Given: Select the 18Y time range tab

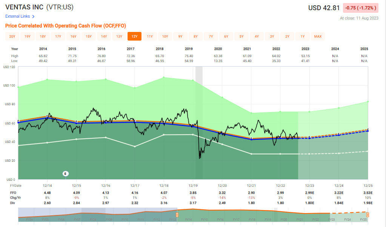Looking at the screenshot, I should point(43,36).
